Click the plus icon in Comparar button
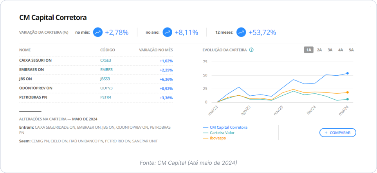Viewport: 377px width, 173px height. pyautogui.click(x=326, y=133)
